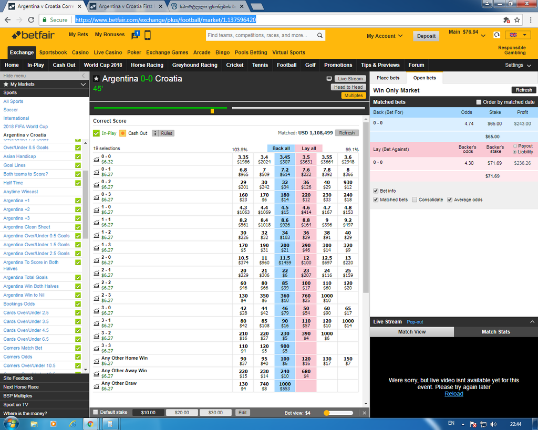Expand the Main balance dropdown

tap(483, 36)
